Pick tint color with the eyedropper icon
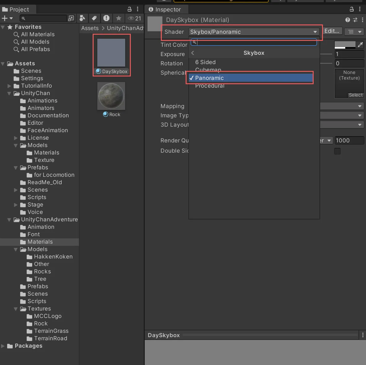The height and width of the screenshot is (365, 366). click(x=360, y=45)
